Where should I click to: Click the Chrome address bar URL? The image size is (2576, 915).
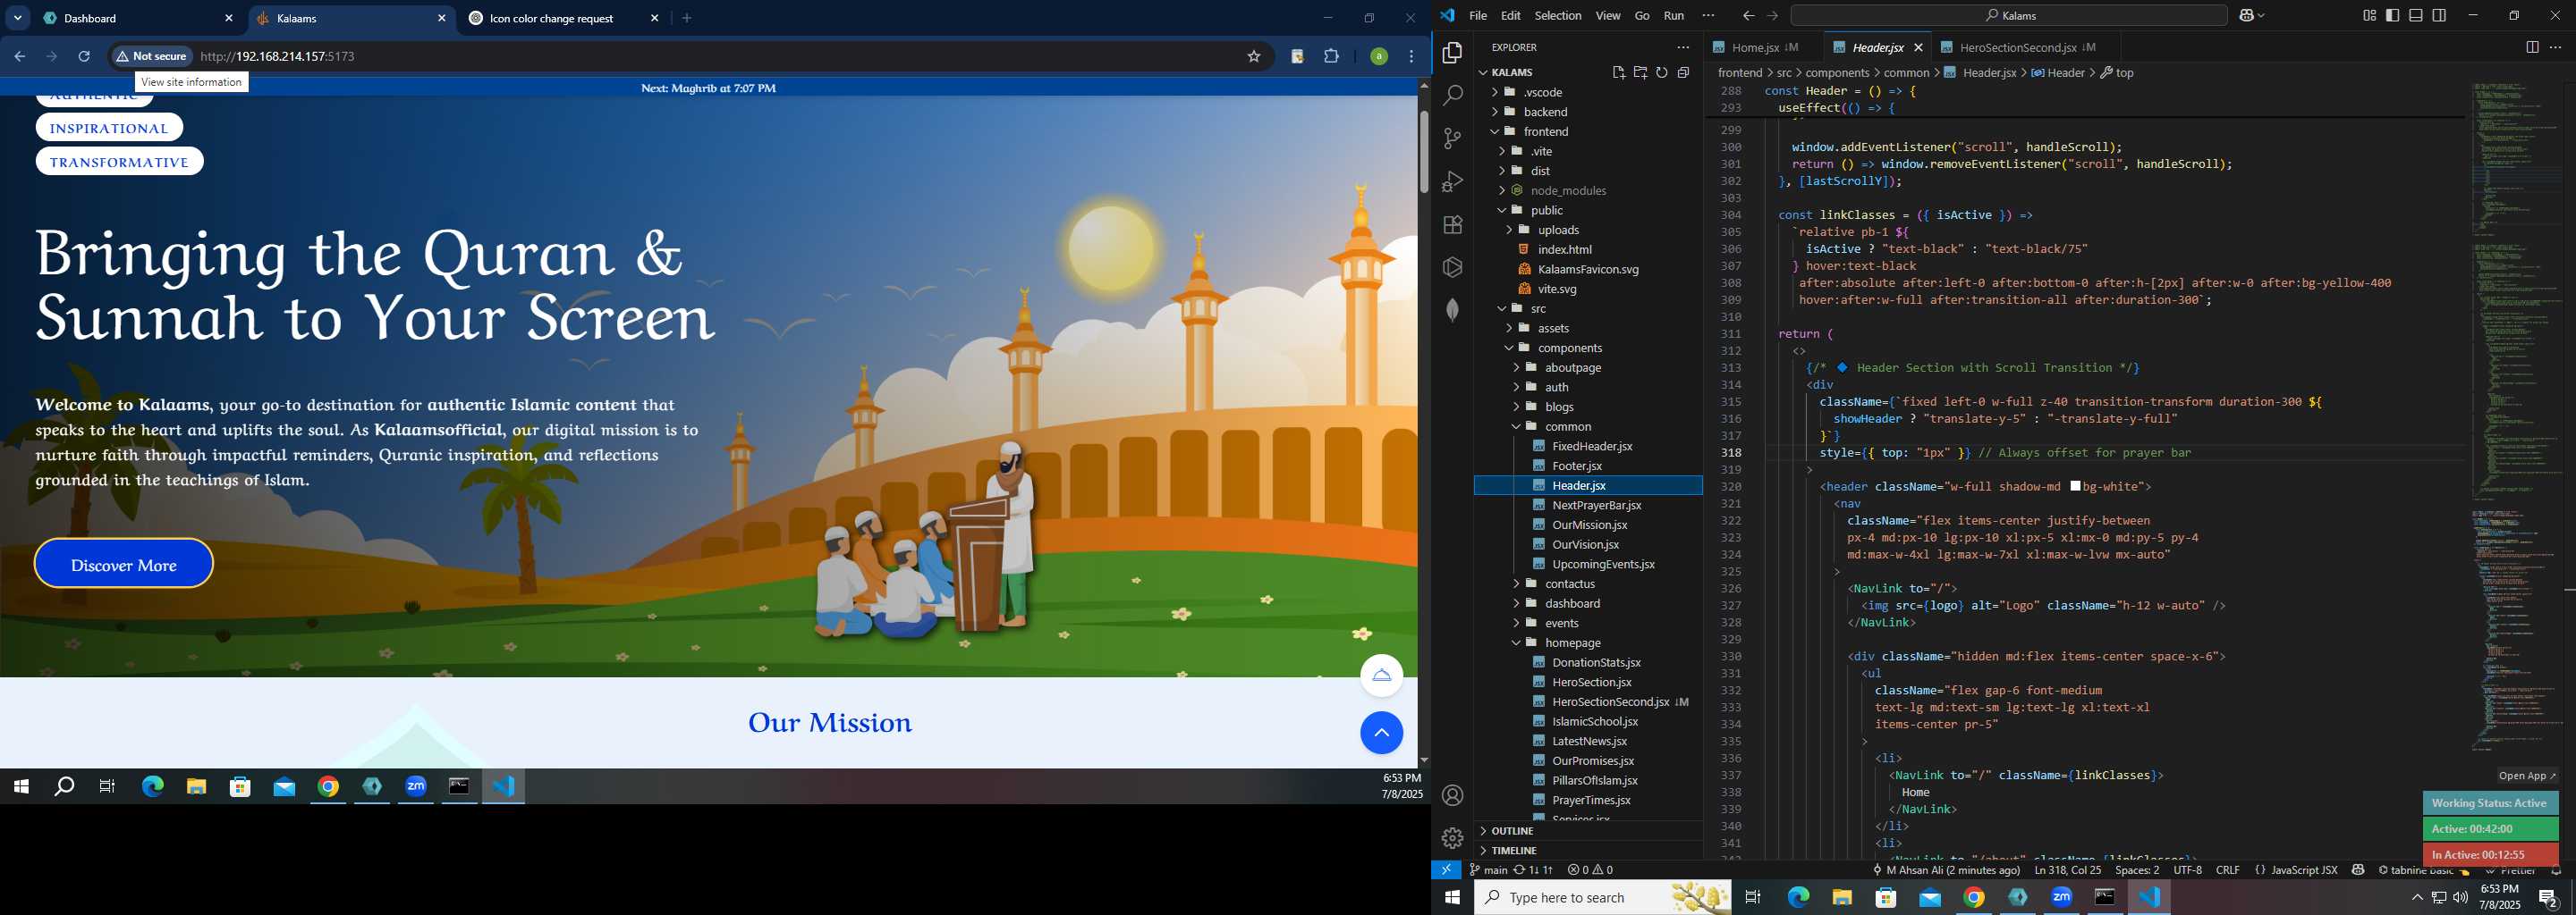(x=278, y=57)
